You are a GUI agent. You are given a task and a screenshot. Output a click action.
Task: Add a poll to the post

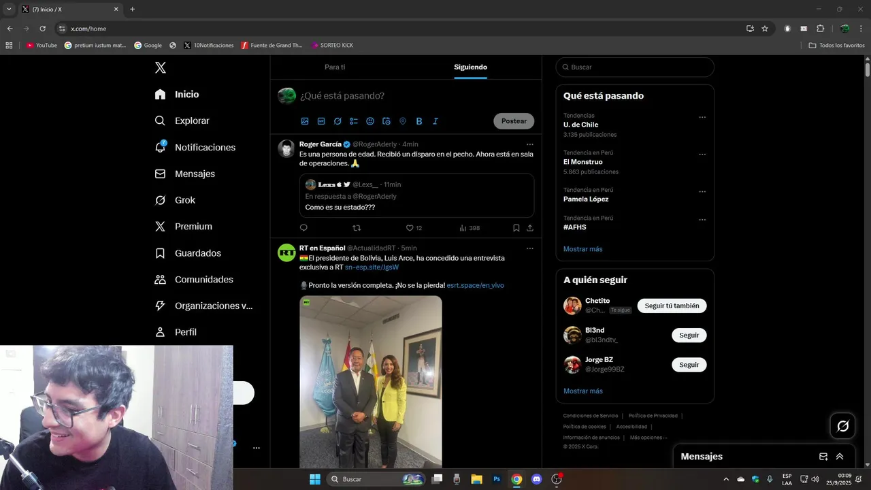[x=354, y=121]
